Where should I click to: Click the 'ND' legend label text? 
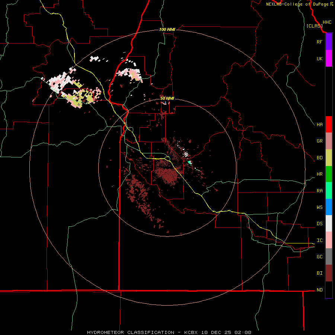(319, 290)
